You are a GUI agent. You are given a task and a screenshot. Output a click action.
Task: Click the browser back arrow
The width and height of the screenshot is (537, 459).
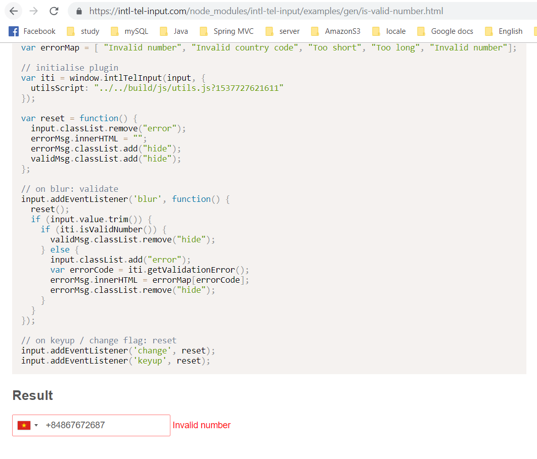[x=14, y=11]
